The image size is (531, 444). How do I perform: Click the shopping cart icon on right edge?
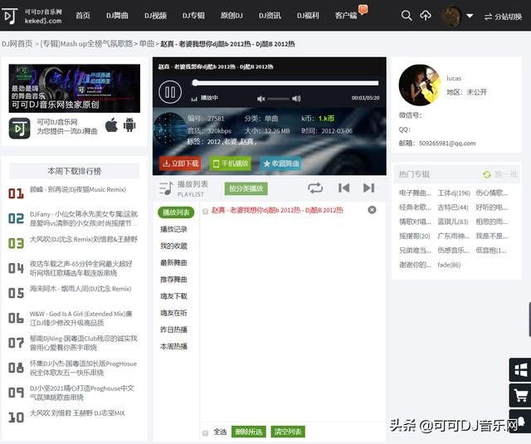click(521, 396)
